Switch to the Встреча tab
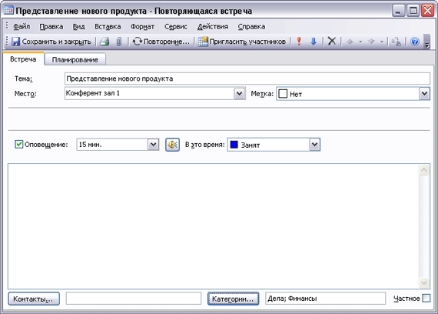 tap(24, 59)
